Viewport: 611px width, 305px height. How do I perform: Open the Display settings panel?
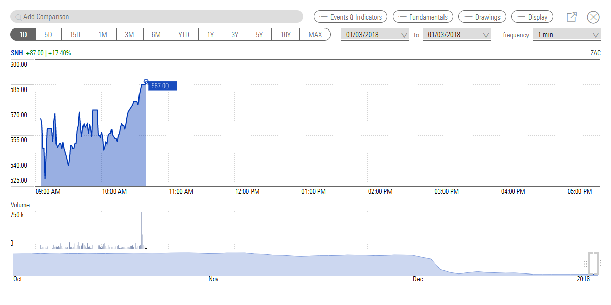532,16
